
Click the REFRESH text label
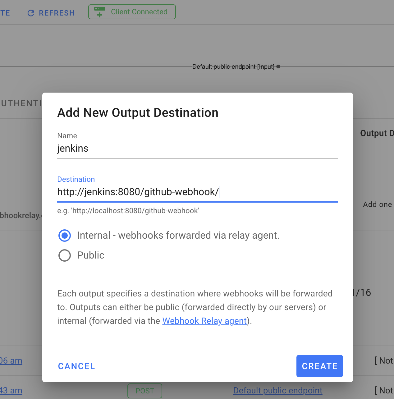click(57, 13)
